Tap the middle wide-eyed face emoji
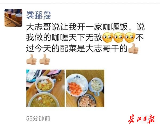Screen dimensions: 160x129 [x=119, y=38]
